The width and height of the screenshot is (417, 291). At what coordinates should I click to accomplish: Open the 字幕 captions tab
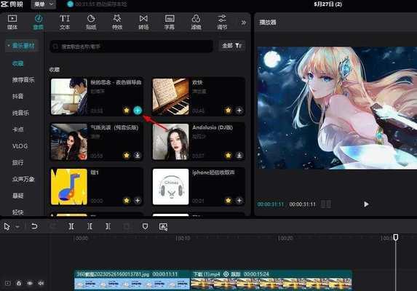click(170, 22)
